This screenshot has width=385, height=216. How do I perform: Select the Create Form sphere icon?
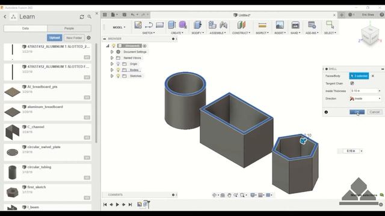pos(183,25)
